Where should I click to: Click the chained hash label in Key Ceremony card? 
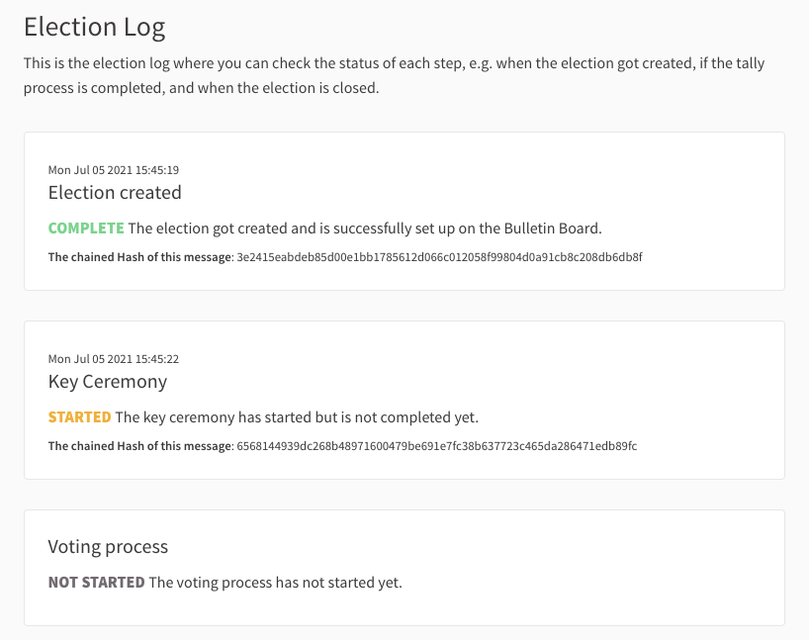[140, 446]
